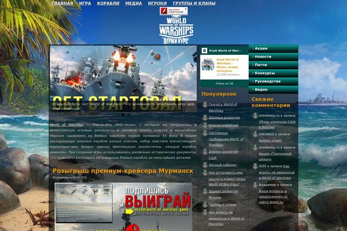Screen dimensions: 347x231
Task: Select the Видео sidebar category
Action: pos(274,90)
